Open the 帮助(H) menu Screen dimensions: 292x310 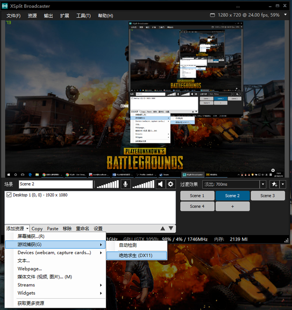click(x=106, y=15)
